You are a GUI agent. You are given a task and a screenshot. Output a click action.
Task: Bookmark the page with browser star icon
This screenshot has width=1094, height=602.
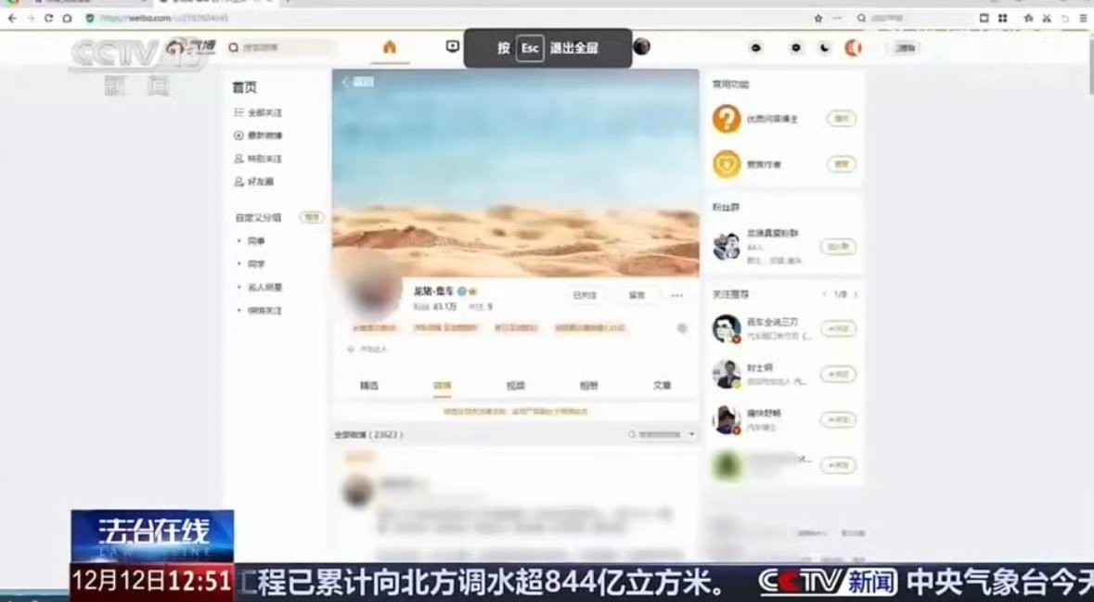click(817, 17)
